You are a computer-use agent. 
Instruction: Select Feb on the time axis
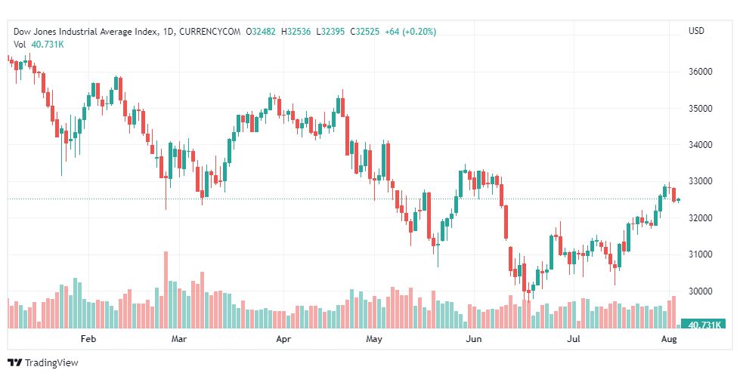click(89, 339)
